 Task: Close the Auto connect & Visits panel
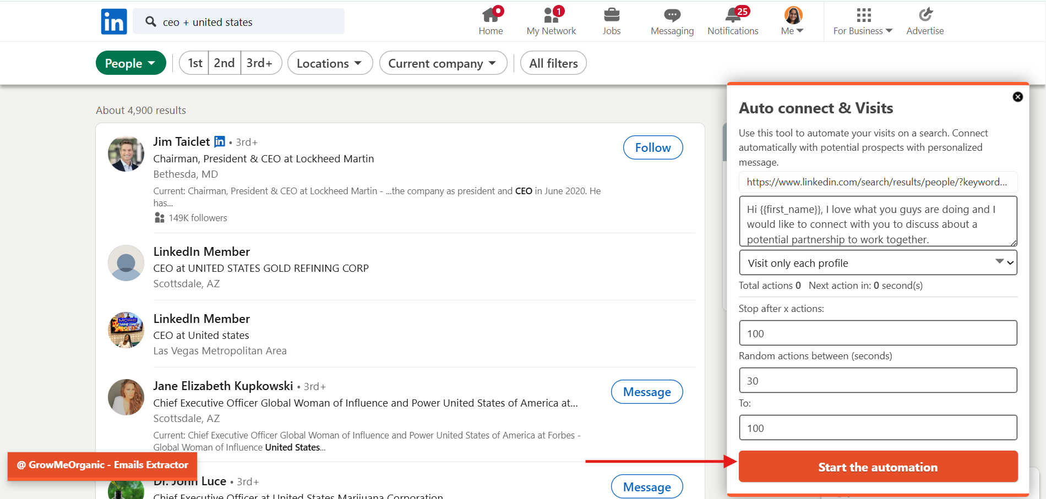click(1018, 97)
